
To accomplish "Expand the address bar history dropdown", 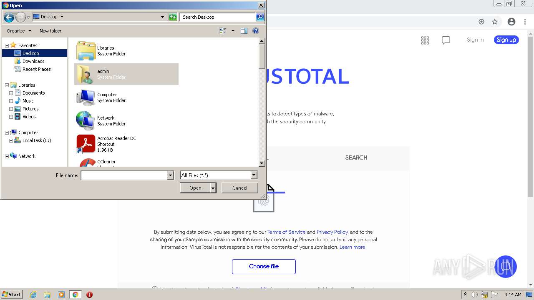I will click(162, 17).
